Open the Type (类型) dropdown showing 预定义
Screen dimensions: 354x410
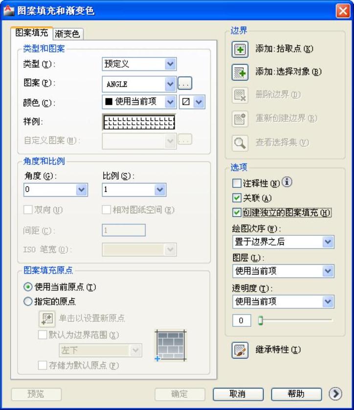point(139,64)
